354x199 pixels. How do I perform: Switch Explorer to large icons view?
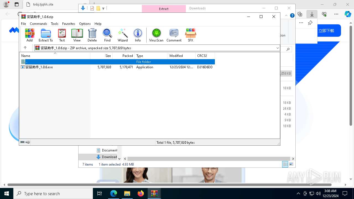pyautogui.click(x=291, y=164)
